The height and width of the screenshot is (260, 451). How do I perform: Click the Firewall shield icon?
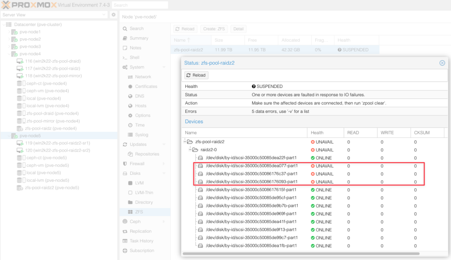125,163
